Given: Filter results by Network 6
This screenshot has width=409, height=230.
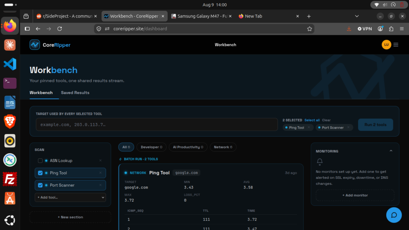Looking at the screenshot, I should click(x=223, y=147).
